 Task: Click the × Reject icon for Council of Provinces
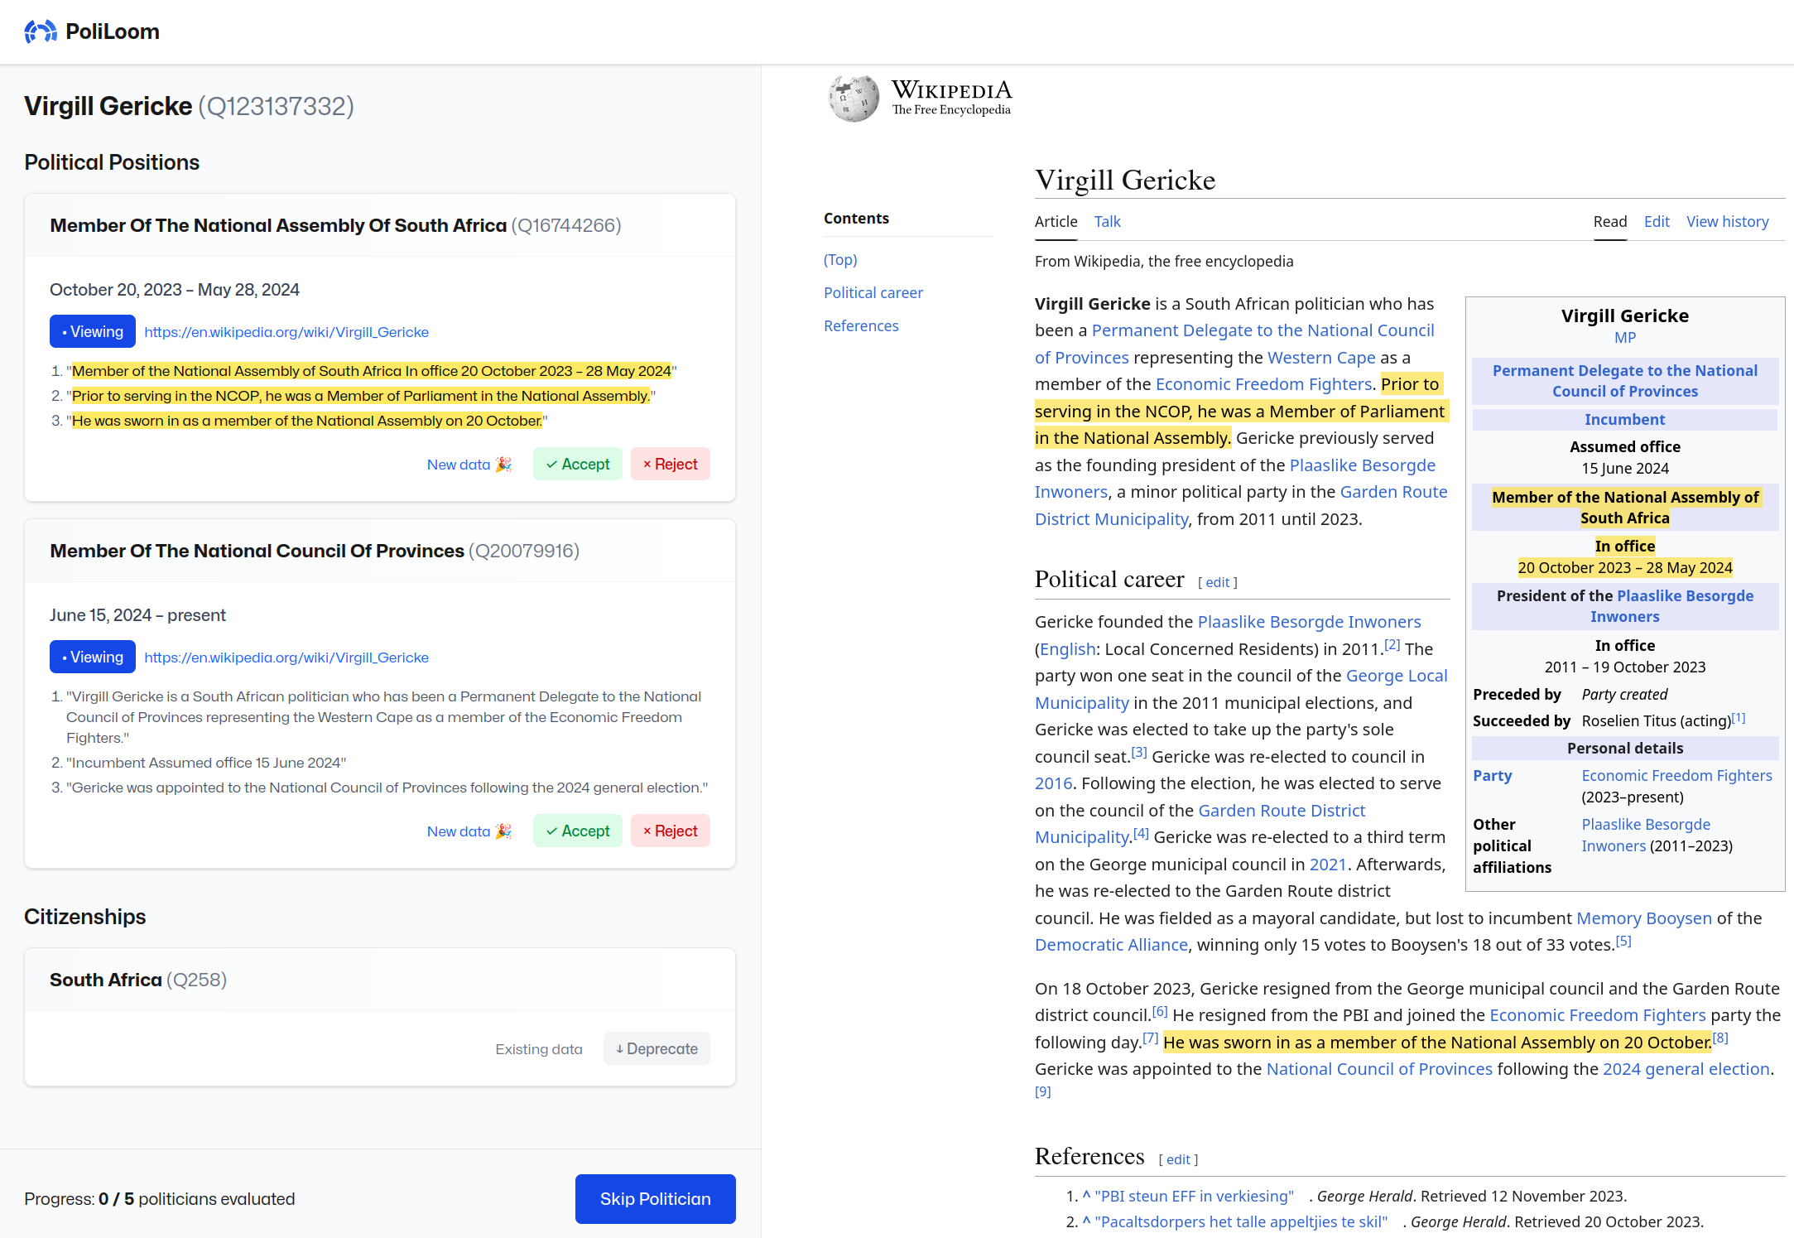tap(648, 831)
